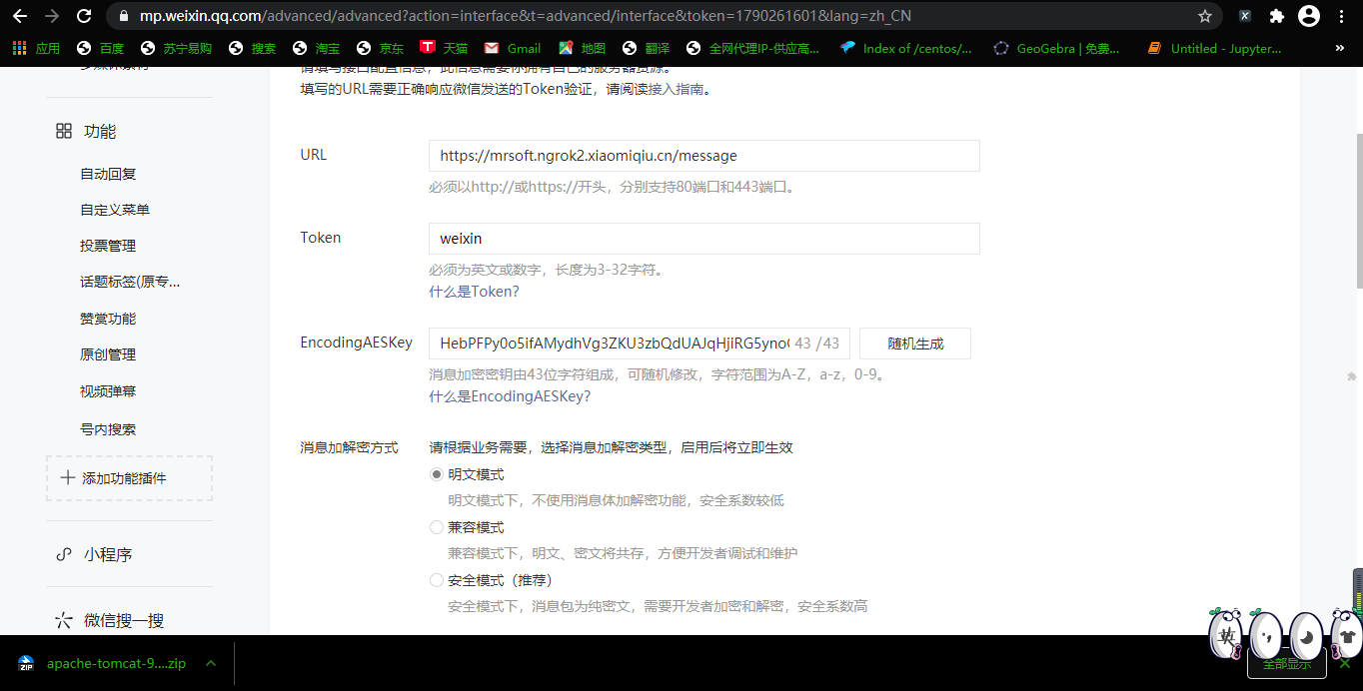1363x691 pixels.
Task: Open the 什么是Token? link
Action: coord(474,292)
